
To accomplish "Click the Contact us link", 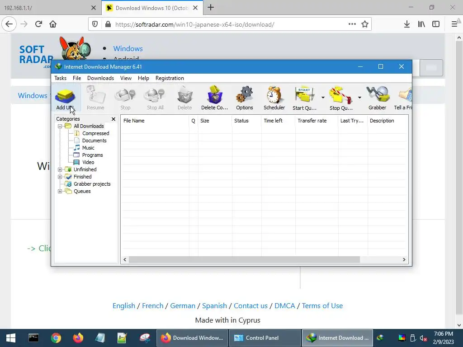I will pyautogui.click(x=250, y=306).
